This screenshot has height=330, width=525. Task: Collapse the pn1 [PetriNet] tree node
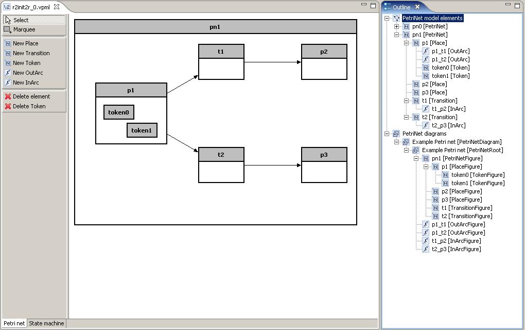coord(396,35)
